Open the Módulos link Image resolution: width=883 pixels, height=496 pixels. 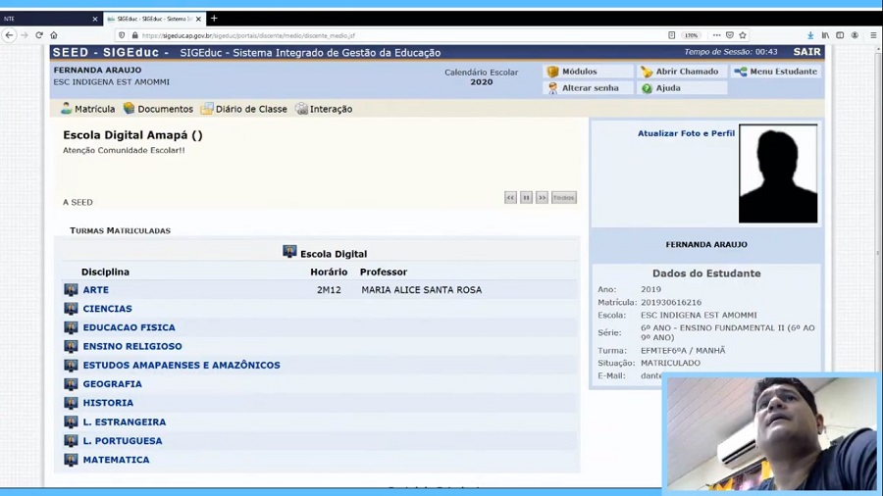click(x=580, y=72)
